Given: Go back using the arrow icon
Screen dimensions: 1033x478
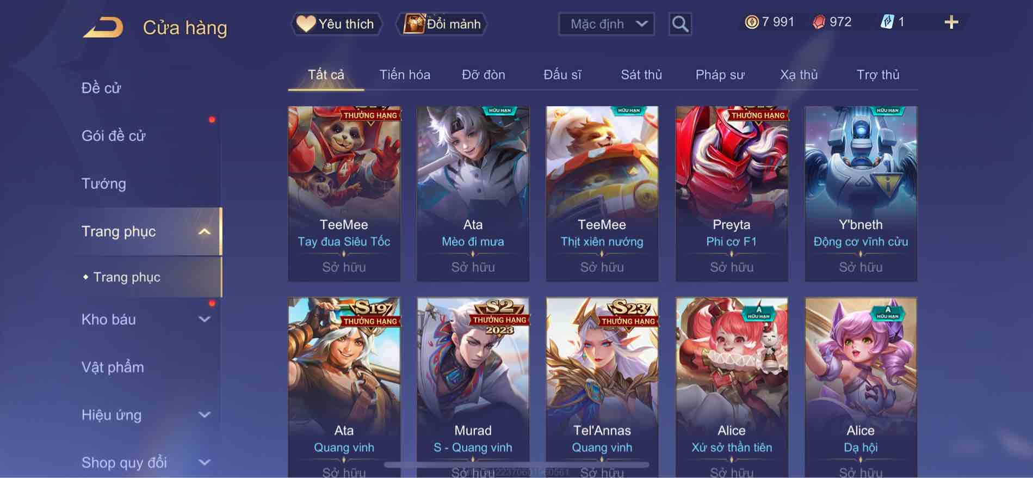Looking at the screenshot, I should (103, 27).
